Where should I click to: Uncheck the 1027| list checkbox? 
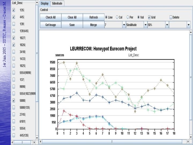(14, 38)
